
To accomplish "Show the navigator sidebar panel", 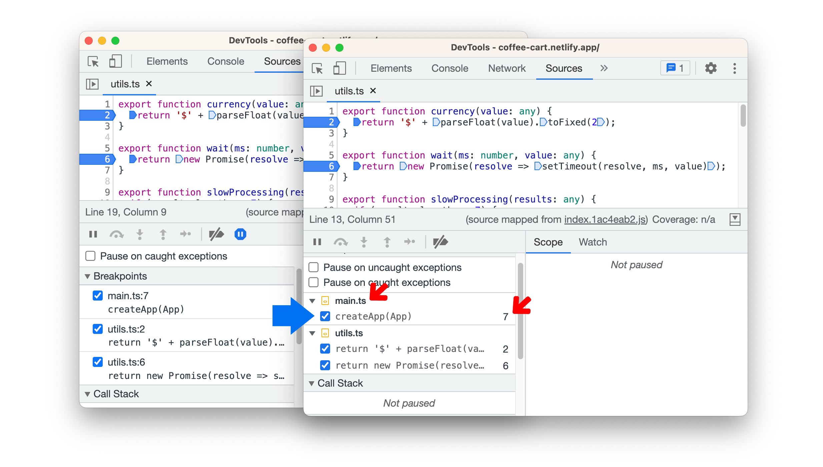I will pyautogui.click(x=316, y=91).
